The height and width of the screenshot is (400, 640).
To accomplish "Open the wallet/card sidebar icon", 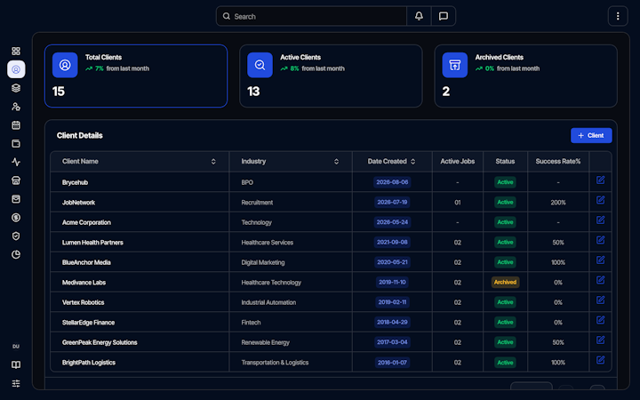I will tap(16, 144).
